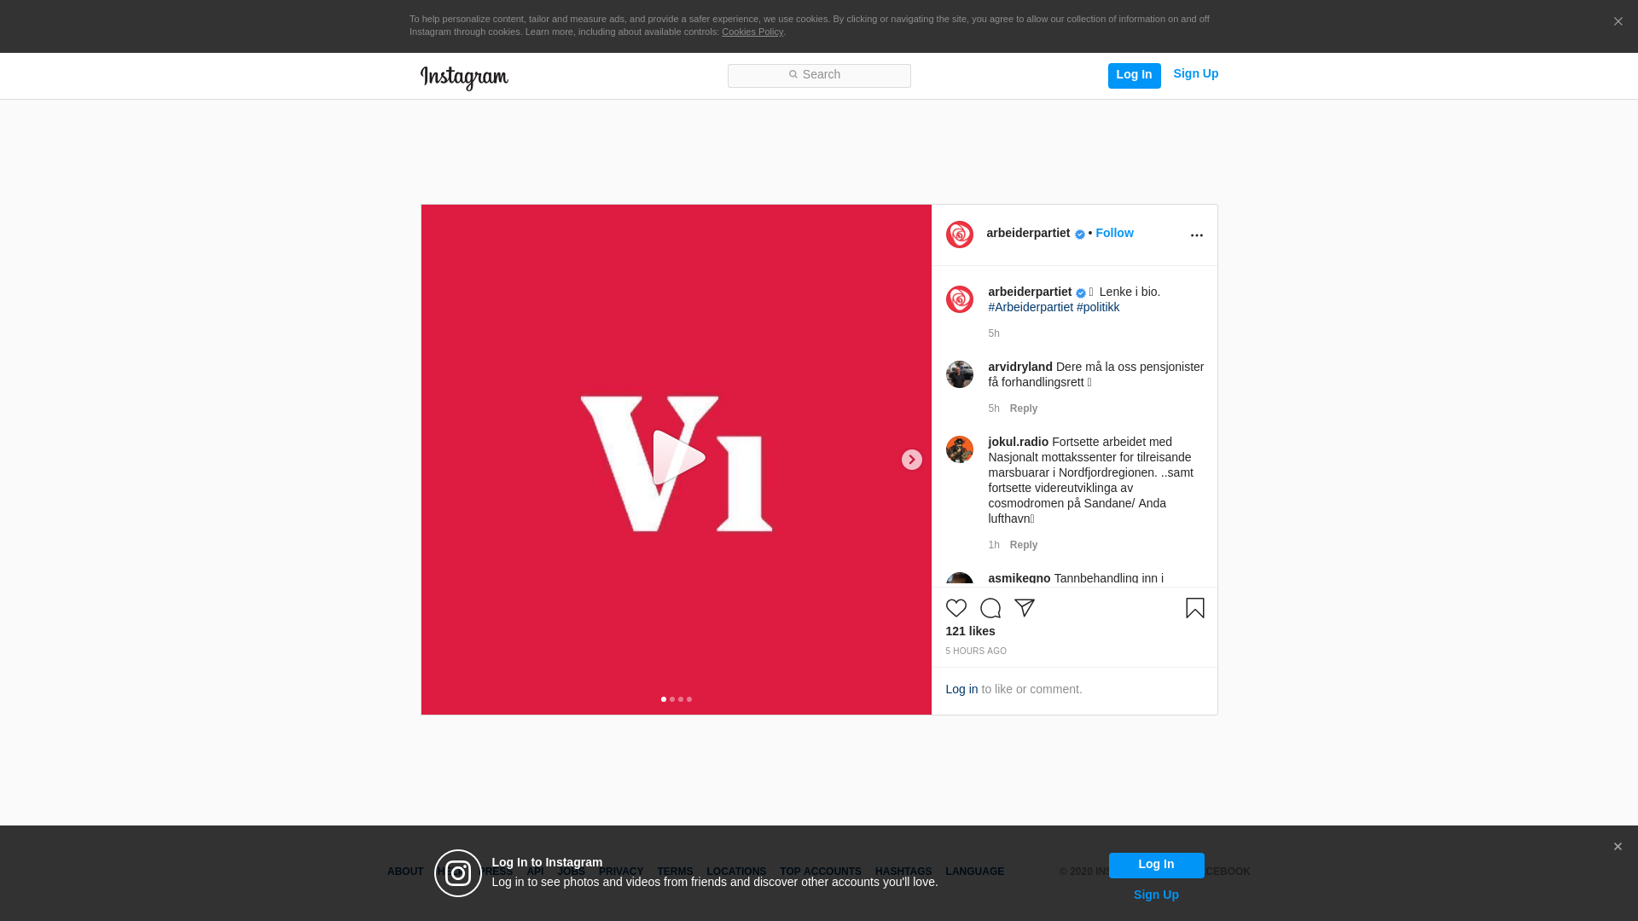Close the Log In to Instagram bottom banner

[x=1617, y=847]
